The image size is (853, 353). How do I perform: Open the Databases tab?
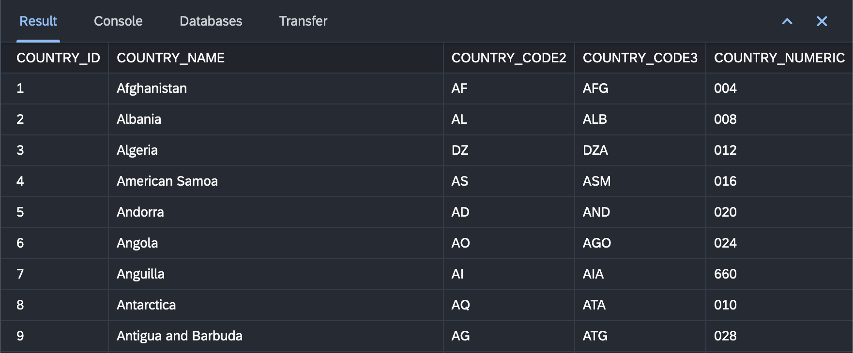tap(211, 21)
